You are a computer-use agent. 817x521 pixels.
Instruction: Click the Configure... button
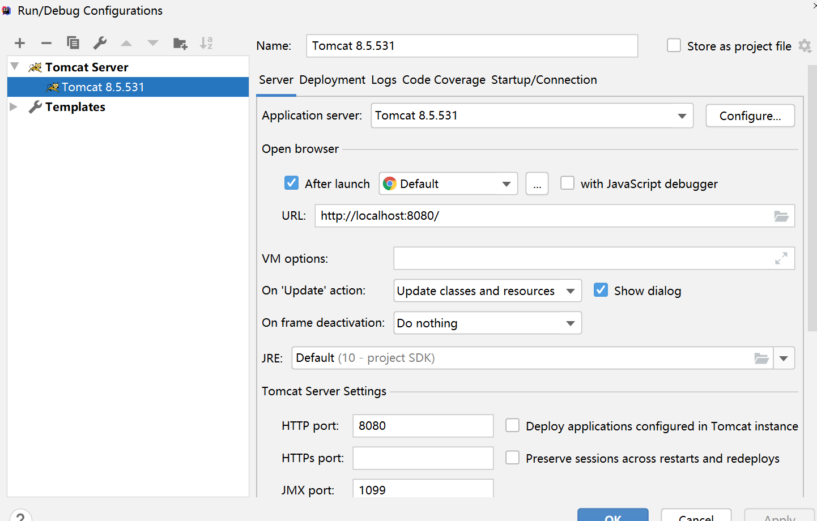[750, 116]
